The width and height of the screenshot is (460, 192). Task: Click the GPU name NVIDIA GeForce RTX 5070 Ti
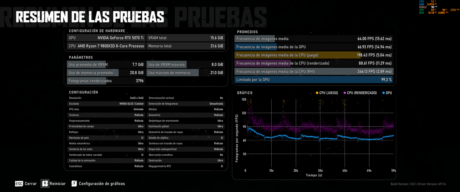pos(121,38)
